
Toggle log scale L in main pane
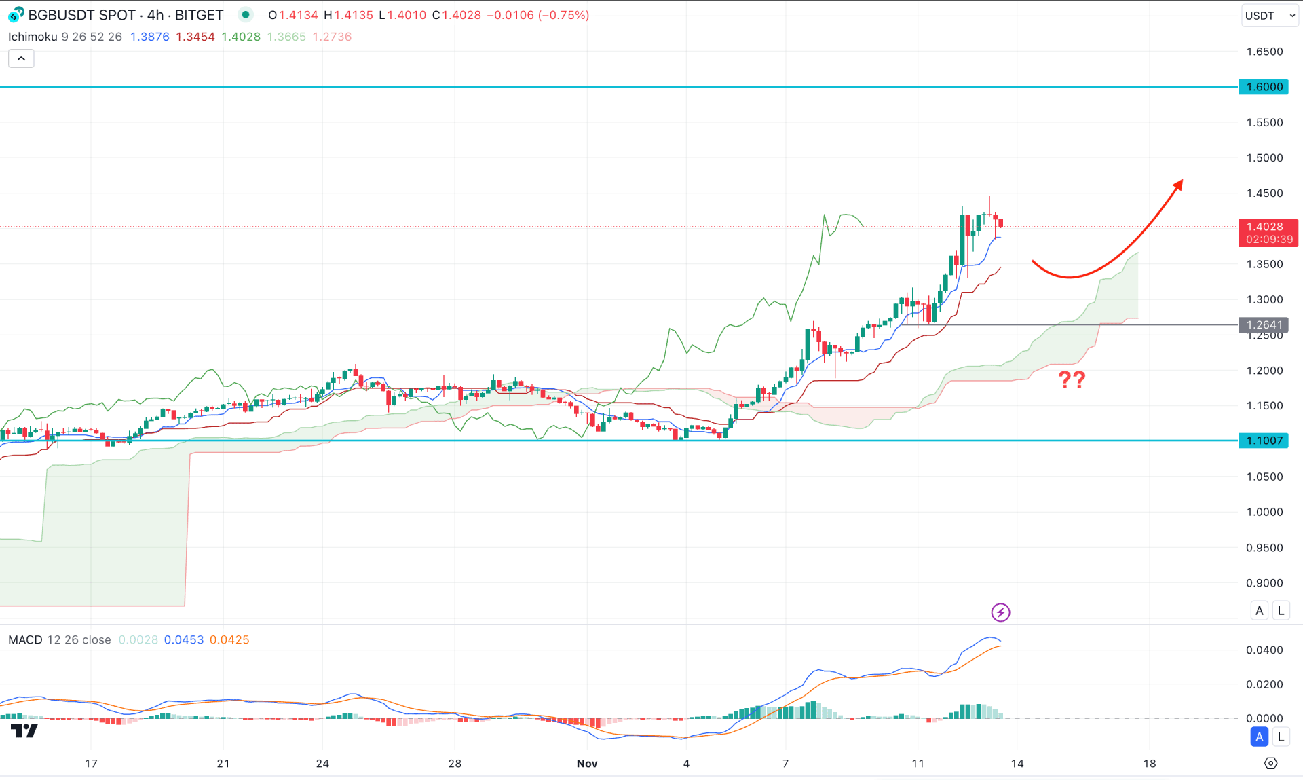tap(1281, 610)
